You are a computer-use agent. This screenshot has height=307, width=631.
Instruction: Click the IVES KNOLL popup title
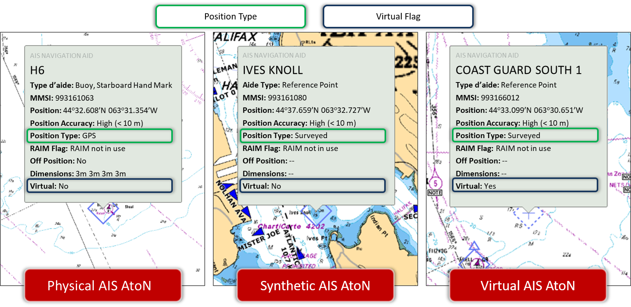(272, 70)
